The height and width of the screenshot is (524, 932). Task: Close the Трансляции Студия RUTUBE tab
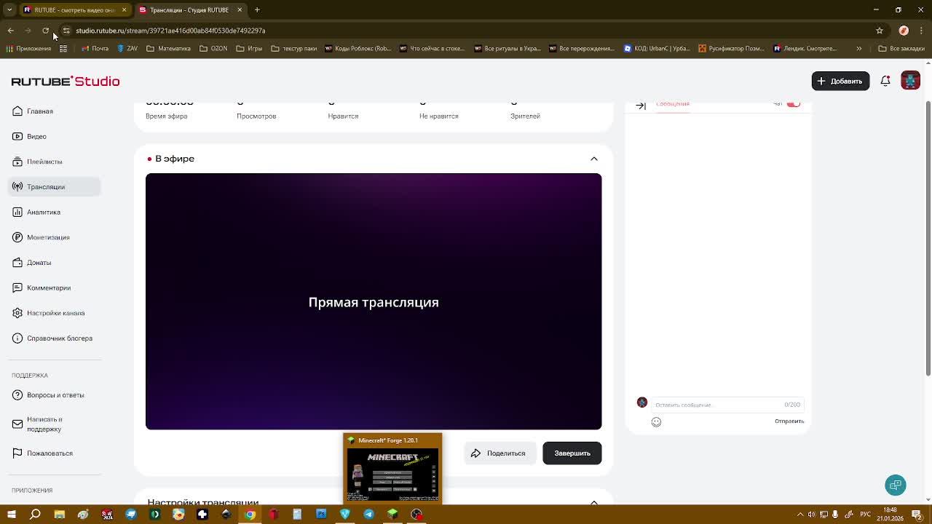tap(240, 10)
